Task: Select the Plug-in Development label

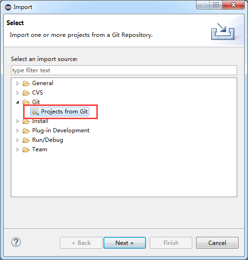Action: click(x=60, y=130)
